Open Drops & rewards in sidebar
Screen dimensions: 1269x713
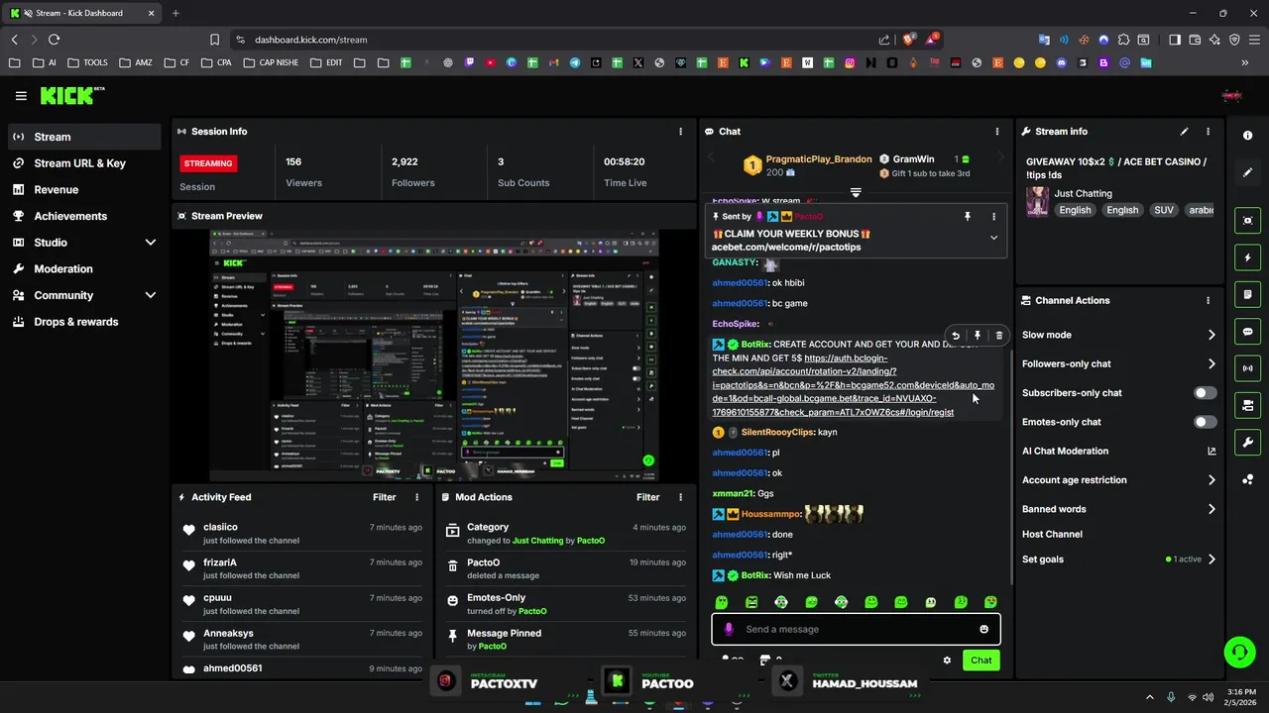click(x=84, y=322)
